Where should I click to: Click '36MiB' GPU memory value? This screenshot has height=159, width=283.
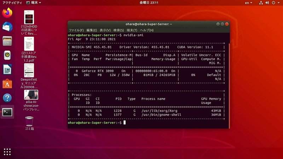pyautogui.click(x=216, y=114)
